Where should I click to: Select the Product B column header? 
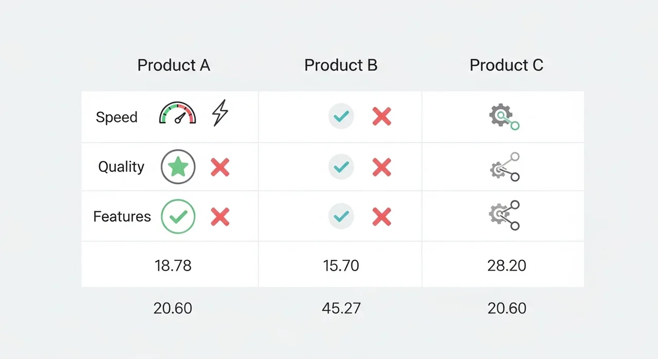pyautogui.click(x=341, y=65)
